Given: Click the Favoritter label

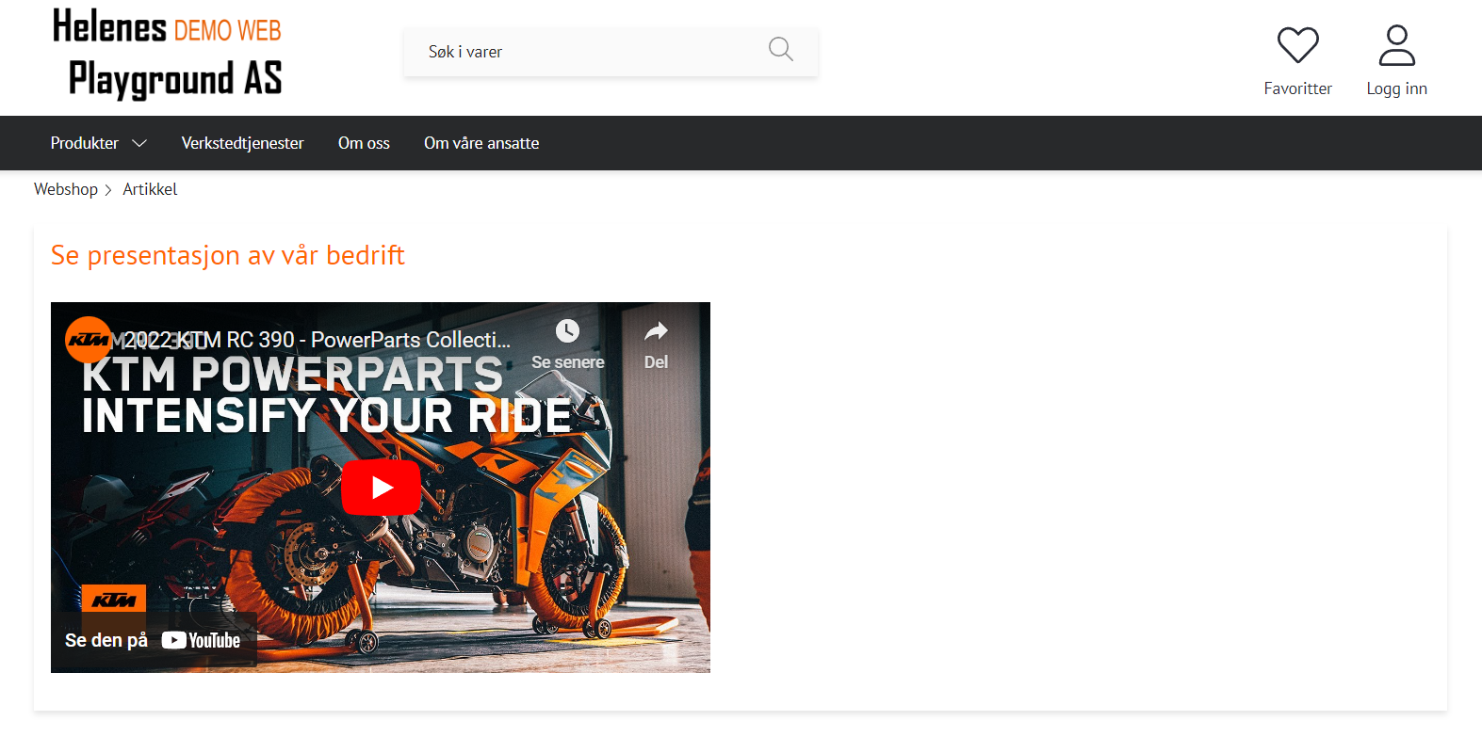Looking at the screenshot, I should (x=1297, y=88).
